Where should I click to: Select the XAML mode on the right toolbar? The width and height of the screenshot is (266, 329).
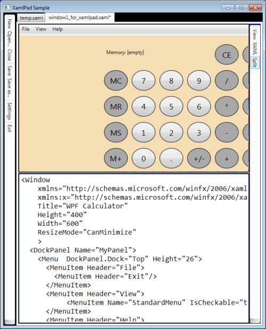click(255, 48)
